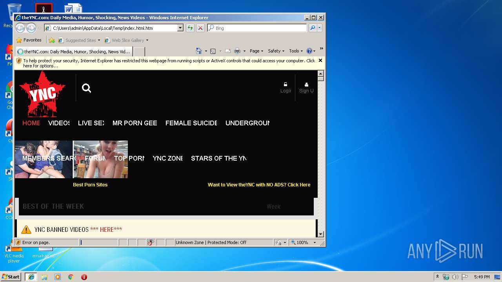Click the Start button
502x282 pixels.
click(11, 277)
